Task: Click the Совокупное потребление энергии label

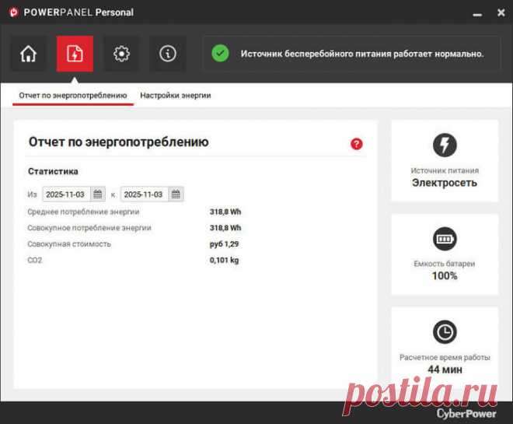Action: pos(89,228)
